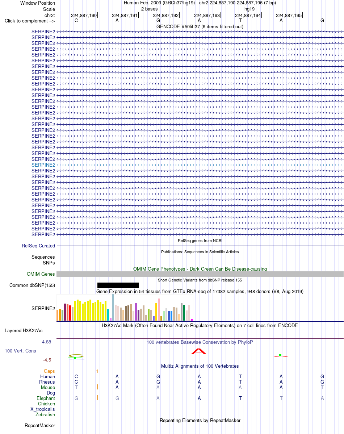The width and height of the screenshot is (344, 434).
Task: Click the Human Feb. 2009 (GRCh37/hg19) header text
Action: [x=159, y=3]
